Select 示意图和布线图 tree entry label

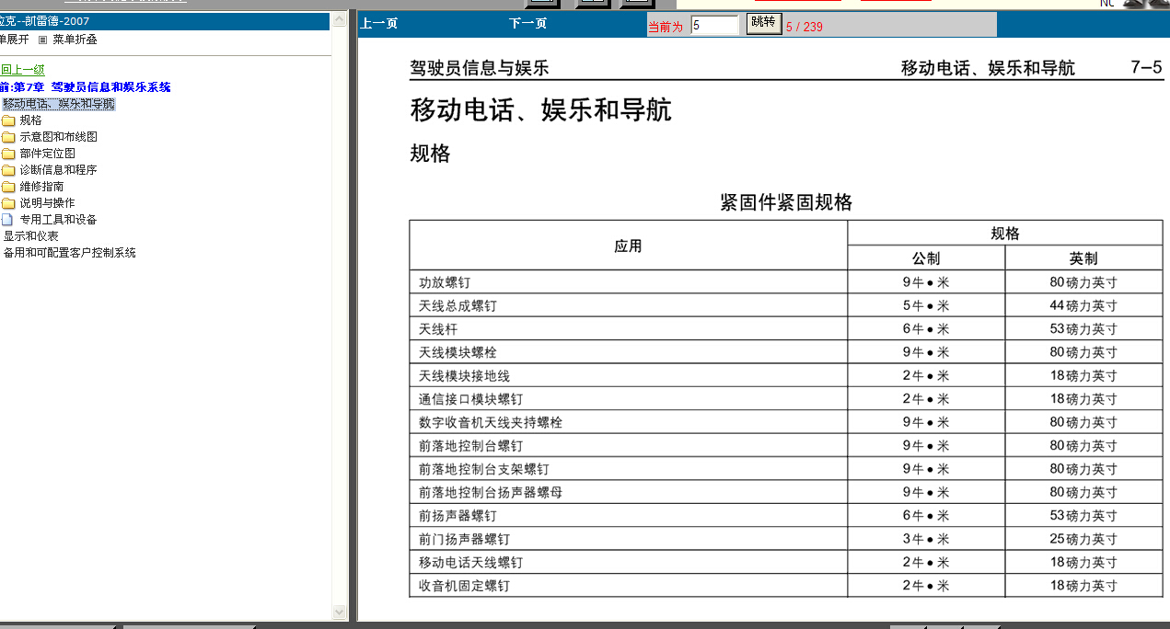58,137
